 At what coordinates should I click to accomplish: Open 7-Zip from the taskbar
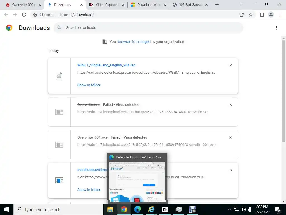165,209
